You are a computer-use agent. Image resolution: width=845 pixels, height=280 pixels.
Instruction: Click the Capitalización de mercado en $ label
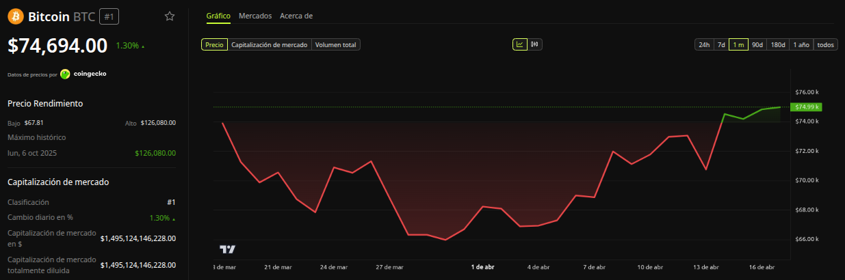[x=51, y=238]
